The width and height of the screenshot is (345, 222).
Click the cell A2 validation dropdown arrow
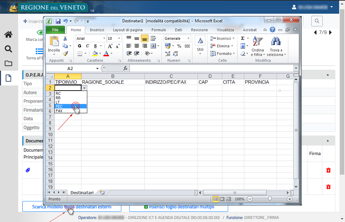coord(84,88)
